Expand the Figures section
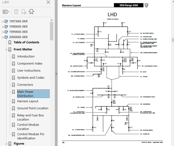 (x=6, y=144)
